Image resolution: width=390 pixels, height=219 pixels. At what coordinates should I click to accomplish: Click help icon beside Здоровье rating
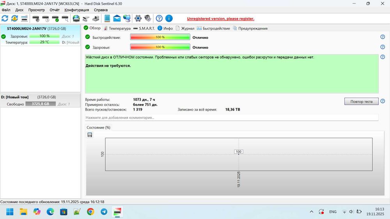(x=383, y=47)
